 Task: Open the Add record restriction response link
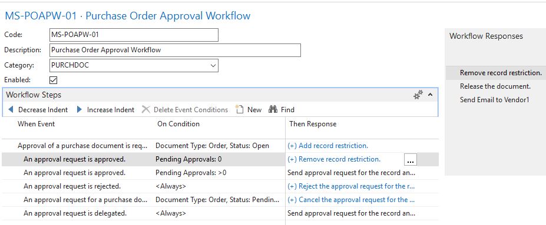(327, 146)
